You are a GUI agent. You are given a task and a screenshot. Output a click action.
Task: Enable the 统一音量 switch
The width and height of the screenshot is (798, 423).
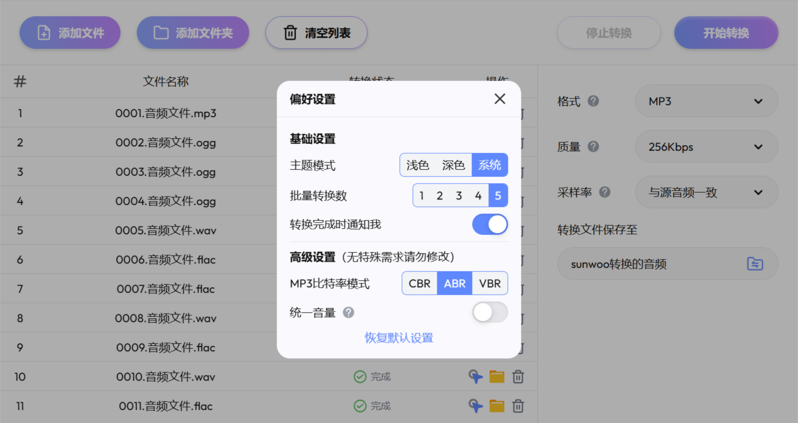coord(490,312)
